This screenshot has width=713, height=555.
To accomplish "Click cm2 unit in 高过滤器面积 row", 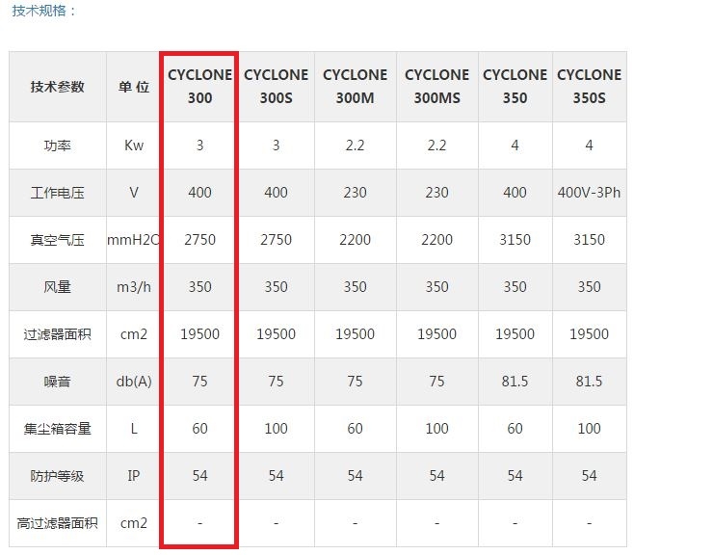I will point(134,523).
